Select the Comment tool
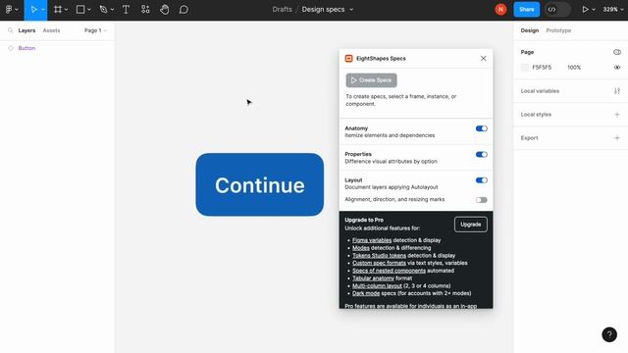The image size is (628, 353). tap(183, 9)
